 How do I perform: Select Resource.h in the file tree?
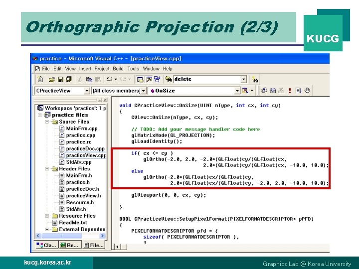point(80,202)
